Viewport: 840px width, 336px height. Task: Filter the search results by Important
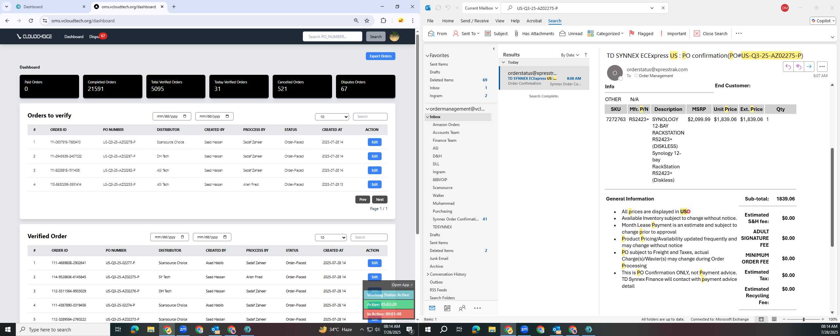tap(672, 33)
